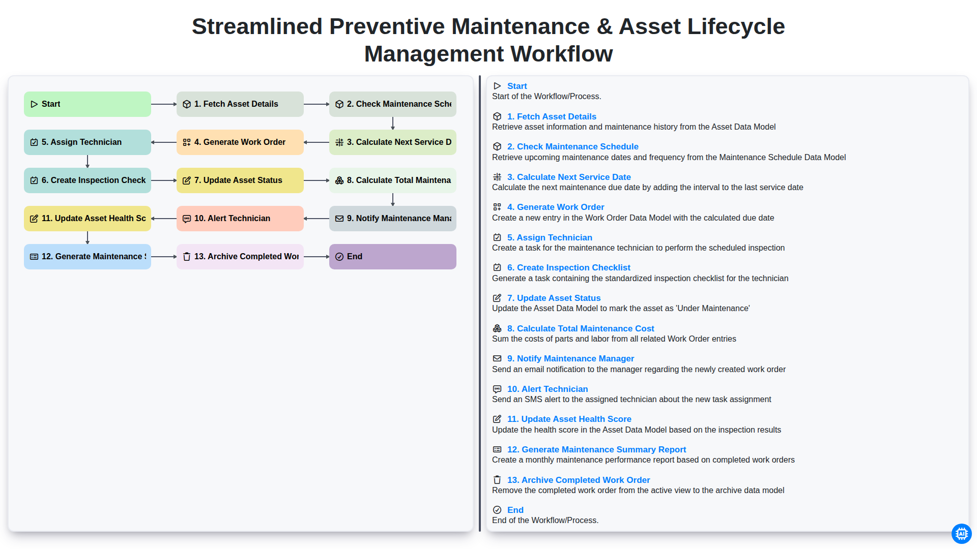977x549 pixels.
Task: Click the 'Create a monthly maintenance performance report' description
Action: (643, 460)
